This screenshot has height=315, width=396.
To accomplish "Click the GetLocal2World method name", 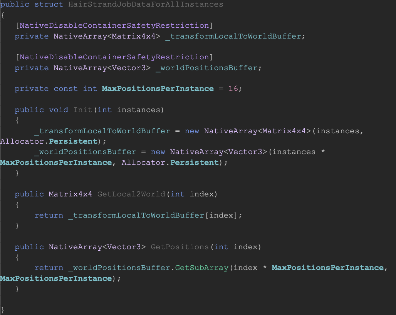I will pyautogui.click(x=131, y=194).
